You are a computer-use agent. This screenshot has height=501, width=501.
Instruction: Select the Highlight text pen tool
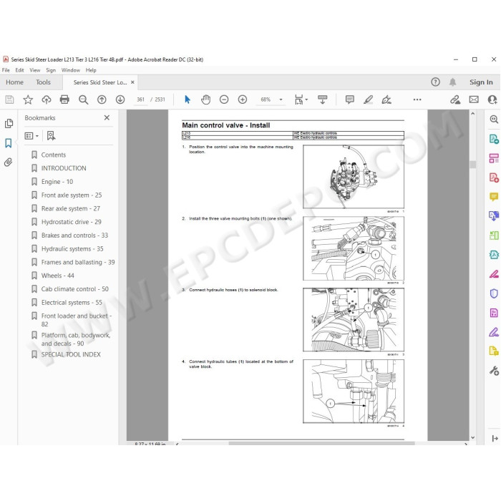pos(368,99)
